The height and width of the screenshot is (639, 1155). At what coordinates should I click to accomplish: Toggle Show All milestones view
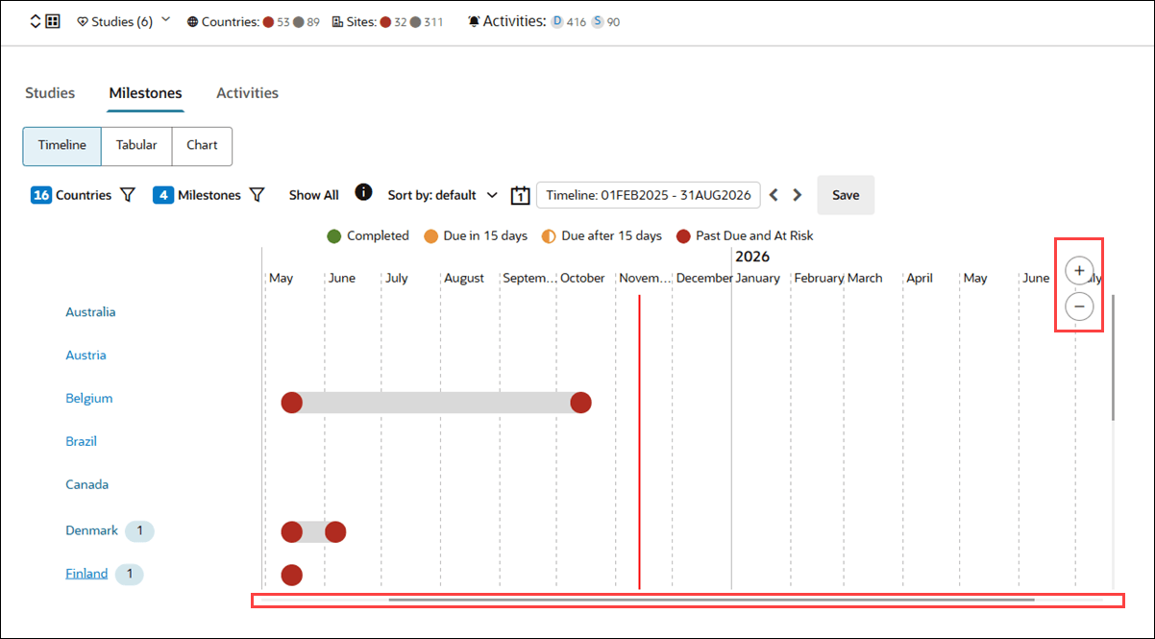[x=313, y=194]
